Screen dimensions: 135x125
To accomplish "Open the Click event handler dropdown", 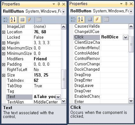I will 125,37.
